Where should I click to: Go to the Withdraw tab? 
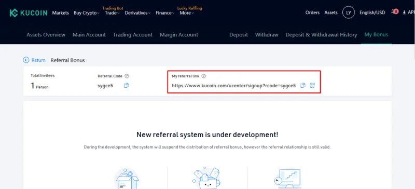point(267,35)
